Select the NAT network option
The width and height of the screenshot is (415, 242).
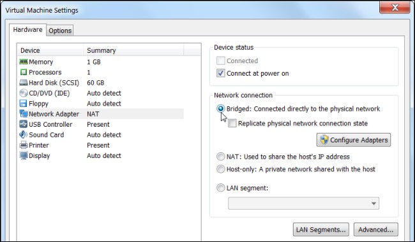(220, 157)
